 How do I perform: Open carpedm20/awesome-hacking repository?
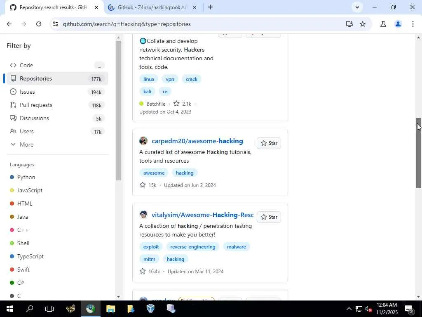coord(197,141)
